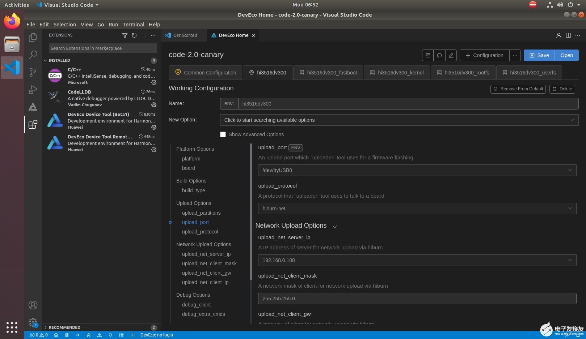Screen dimensions: 586x339
Task: Click the trash clean status bar icon
Action: [67, 335]
